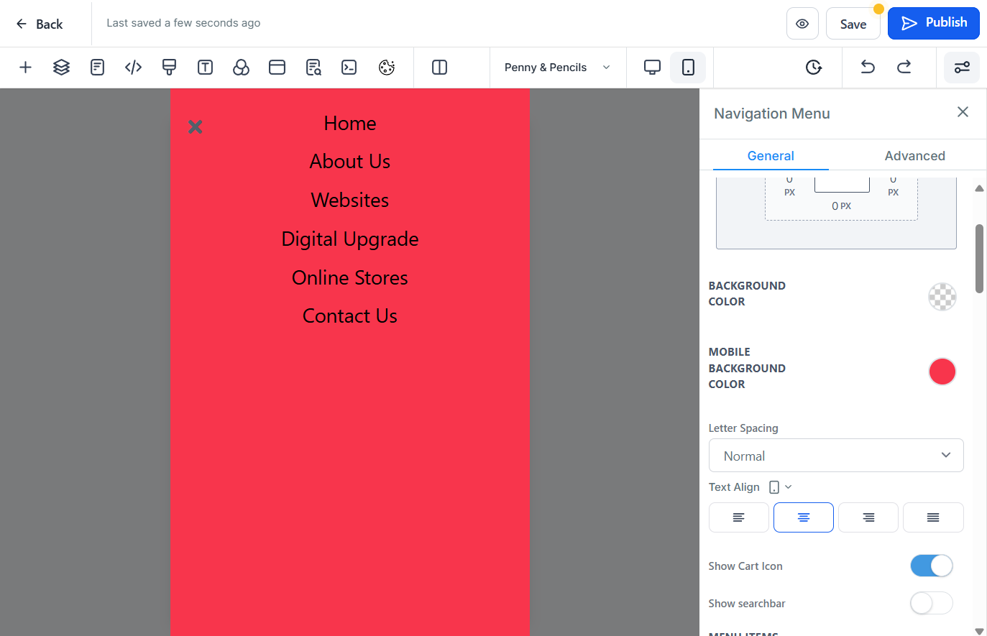Close the mobile menu with X
Screen dimensions: 987x636
pos(195,127)
